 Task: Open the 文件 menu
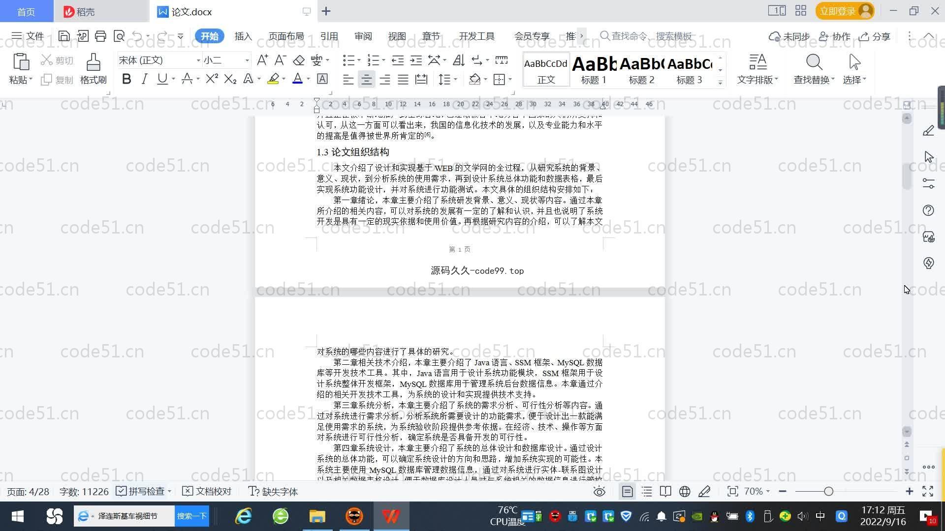coord(28,36)
